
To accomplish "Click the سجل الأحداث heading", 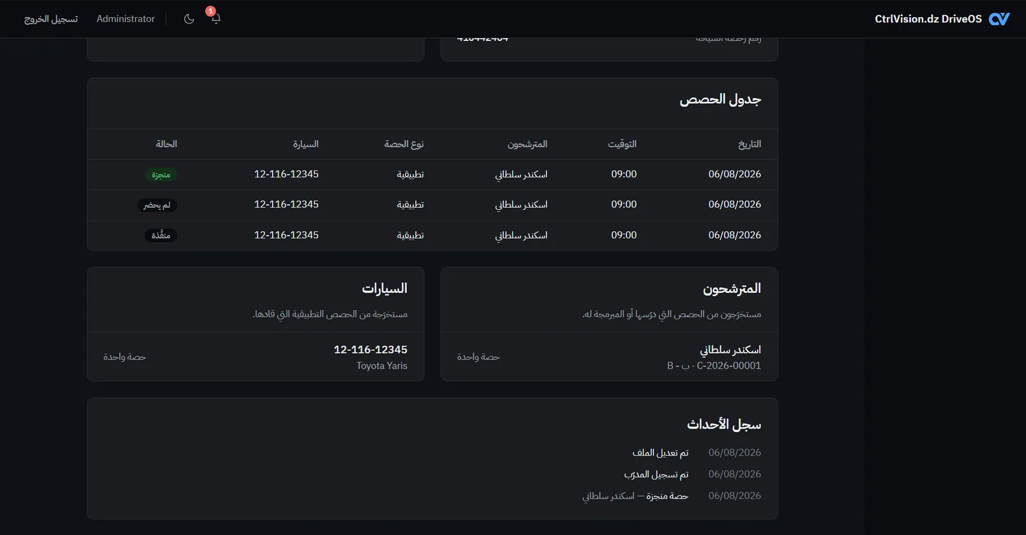I will (x=724, y=425).
